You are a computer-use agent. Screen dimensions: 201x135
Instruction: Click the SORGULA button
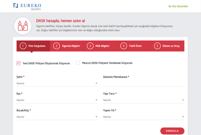[x=172, y=131]
